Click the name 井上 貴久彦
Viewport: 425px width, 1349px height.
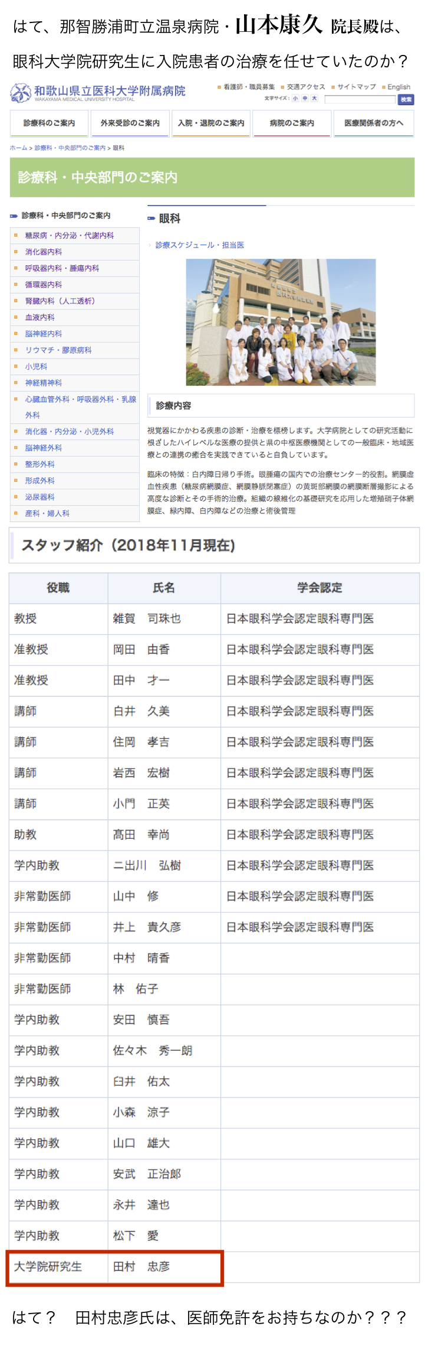(x=147, y=927)
